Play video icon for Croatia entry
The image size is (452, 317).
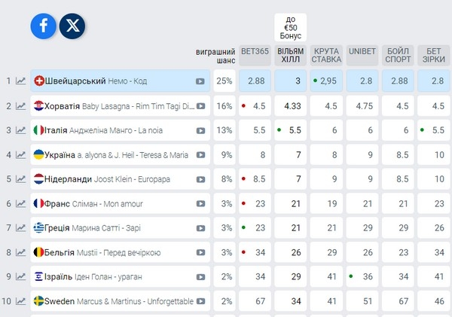coord(200,106)
